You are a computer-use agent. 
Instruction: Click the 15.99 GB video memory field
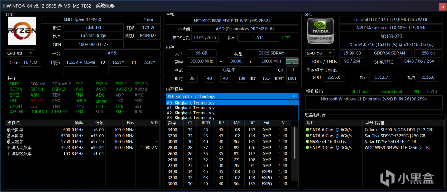click(352, 53)
